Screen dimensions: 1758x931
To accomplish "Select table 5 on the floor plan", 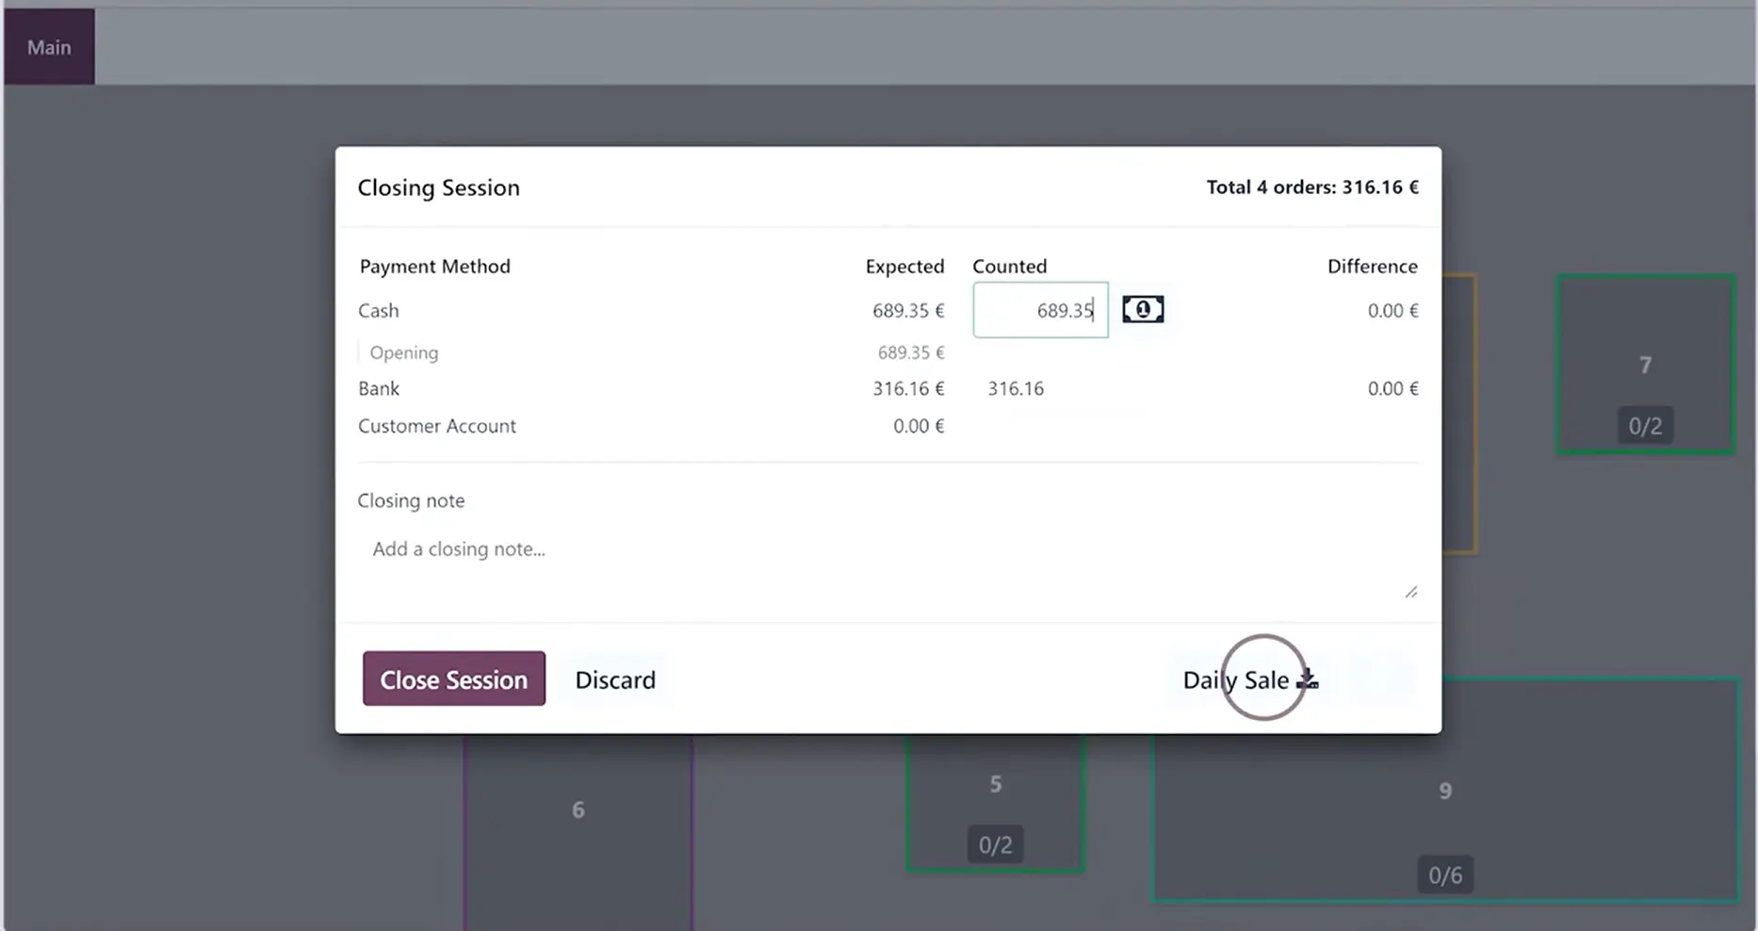I will click(x=995, y=784).
